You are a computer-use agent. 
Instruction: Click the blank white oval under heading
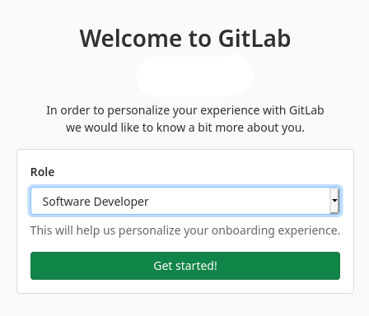point(194,76)
